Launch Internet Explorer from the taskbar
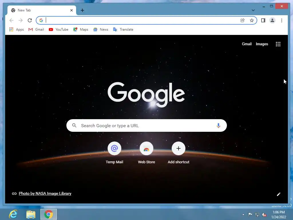Screen dimensions: 293x220 click(x=13, y=214)
